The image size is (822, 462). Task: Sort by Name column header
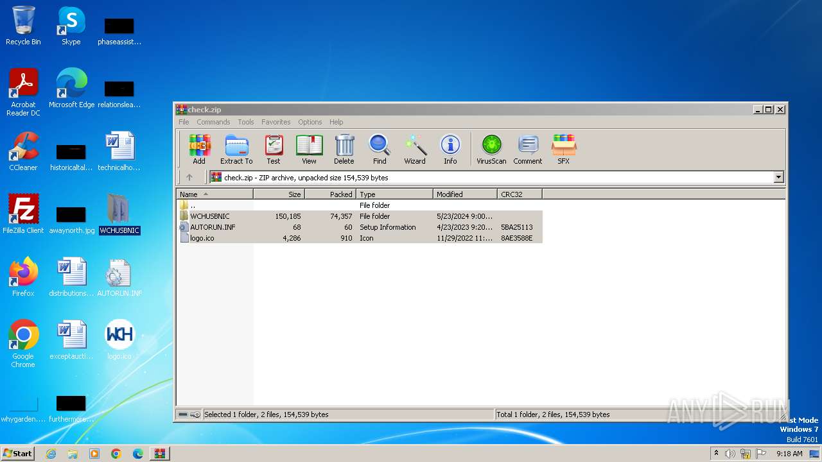(x=215, y=194)
